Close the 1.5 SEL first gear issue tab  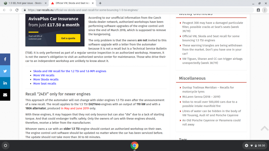tap(46, 3)
